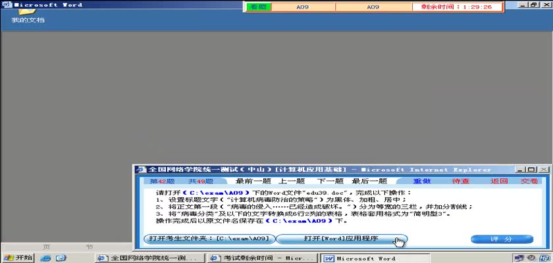The image size is (553, 263).
Task: Click 打开考生文件夹 [C:\exam\A09] button
Action: pyautogui.click(x=209, y=239)
